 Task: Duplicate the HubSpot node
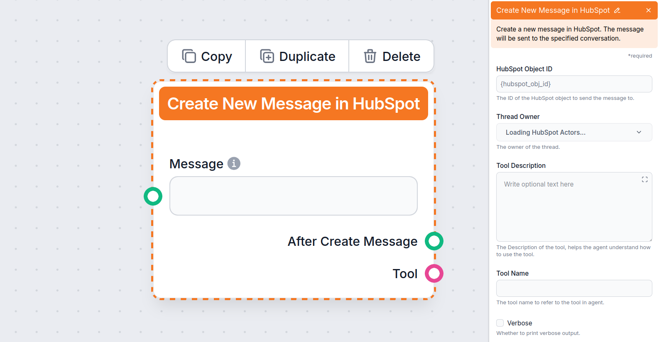(x=297, y=56)
